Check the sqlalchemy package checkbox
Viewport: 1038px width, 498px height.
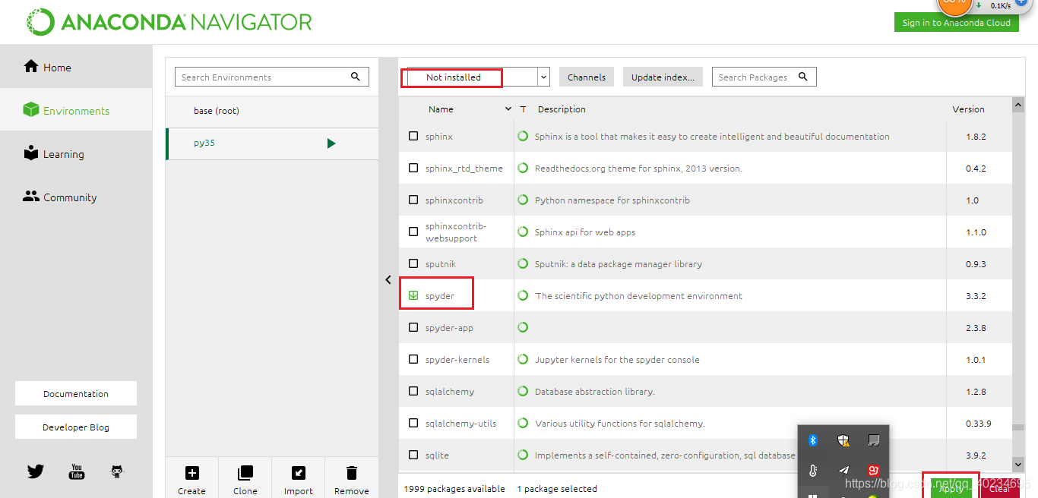(413, 392)
